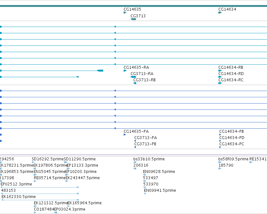Screen dimensions: 267x214
Task: Select EST EN09628.5prime
Action: coord(159,172)
